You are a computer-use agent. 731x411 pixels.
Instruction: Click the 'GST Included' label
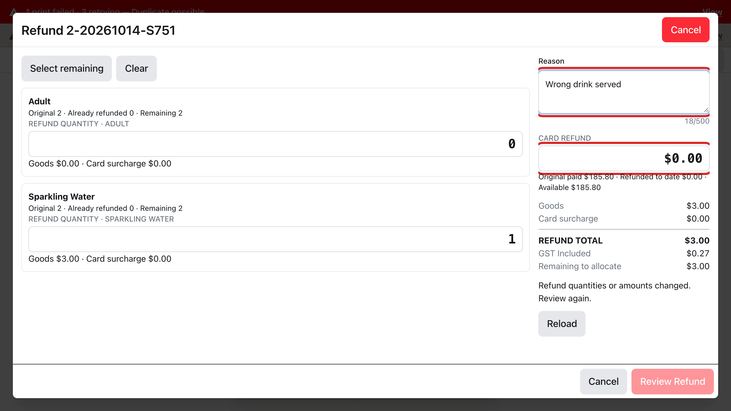564,253
